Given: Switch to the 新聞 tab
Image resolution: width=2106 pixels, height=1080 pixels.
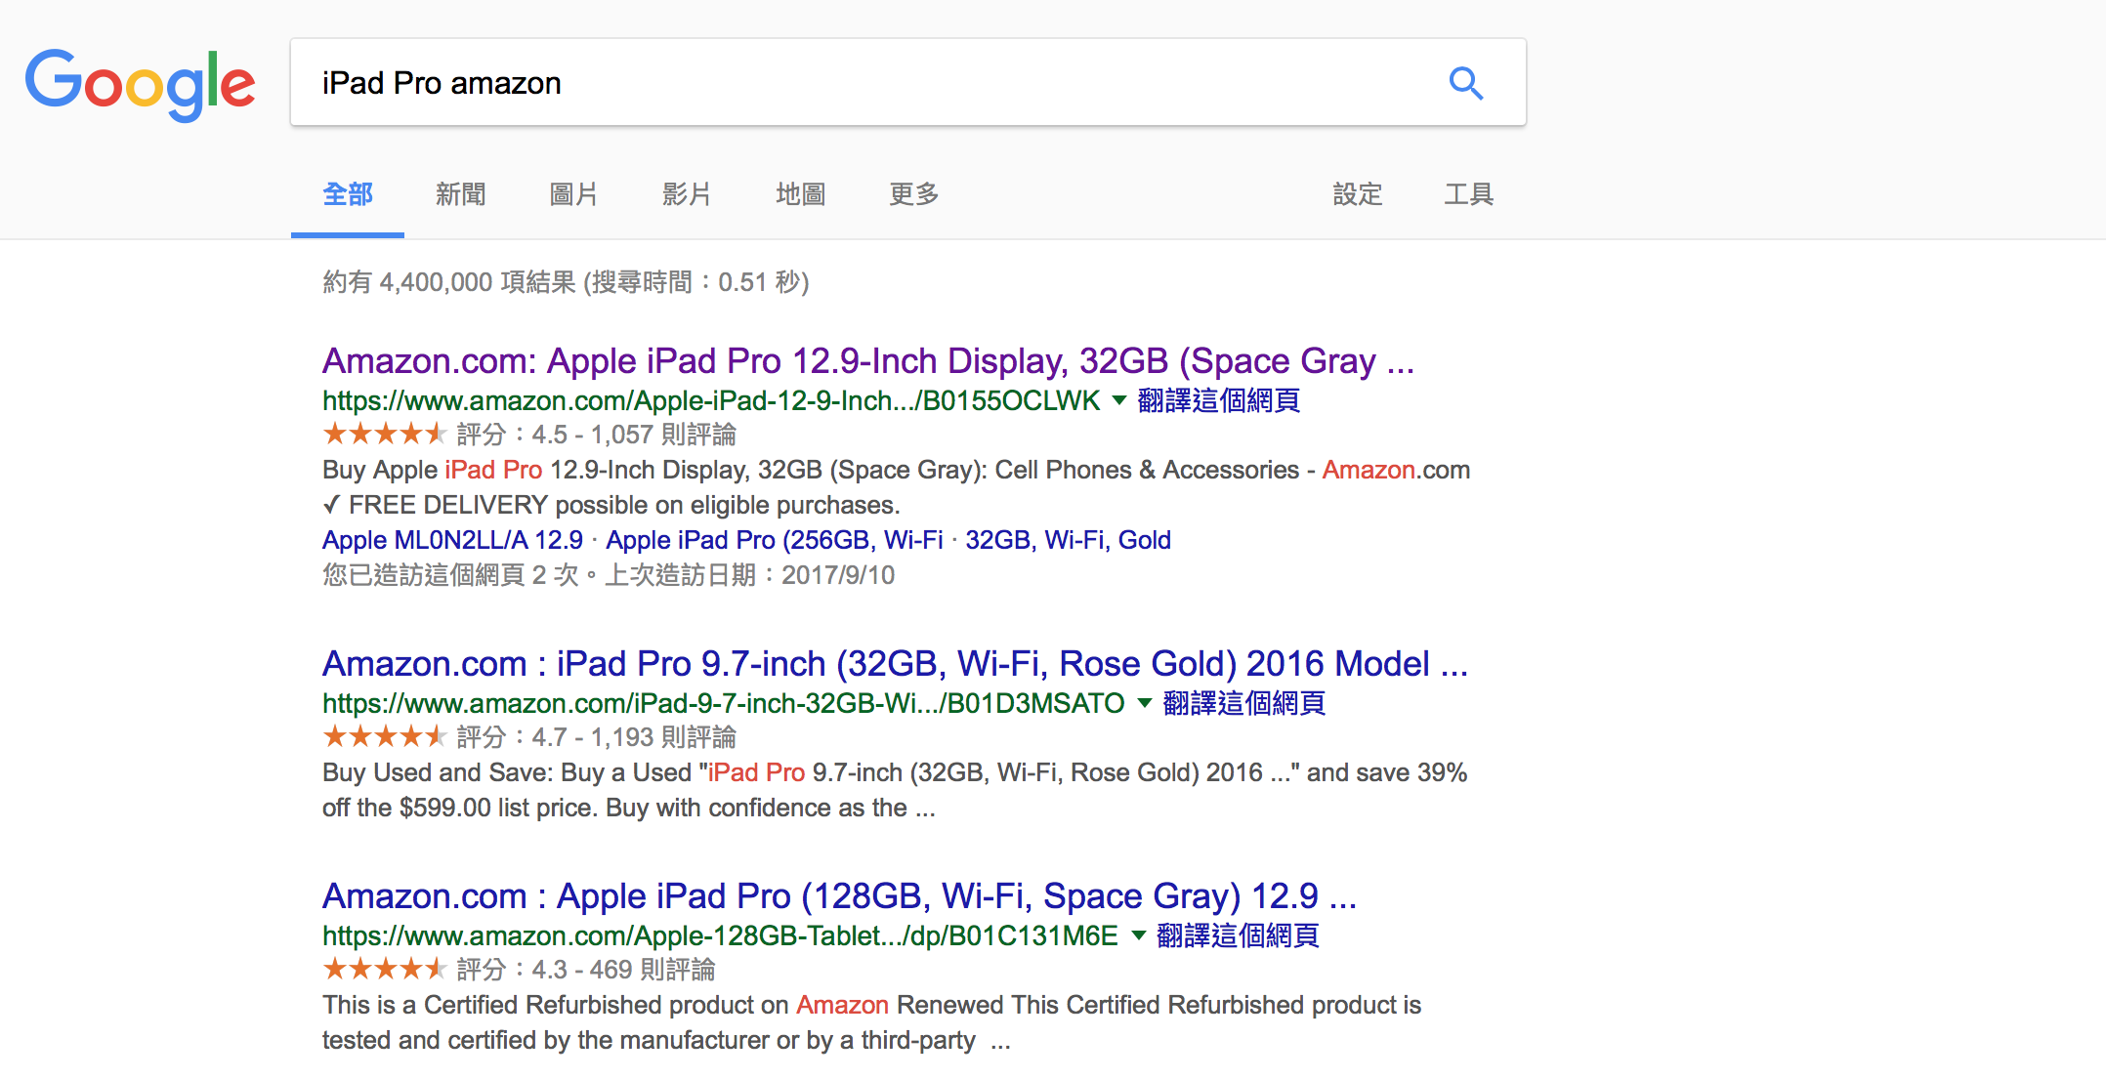Looking at the screenshot, I should pos(460,194).
